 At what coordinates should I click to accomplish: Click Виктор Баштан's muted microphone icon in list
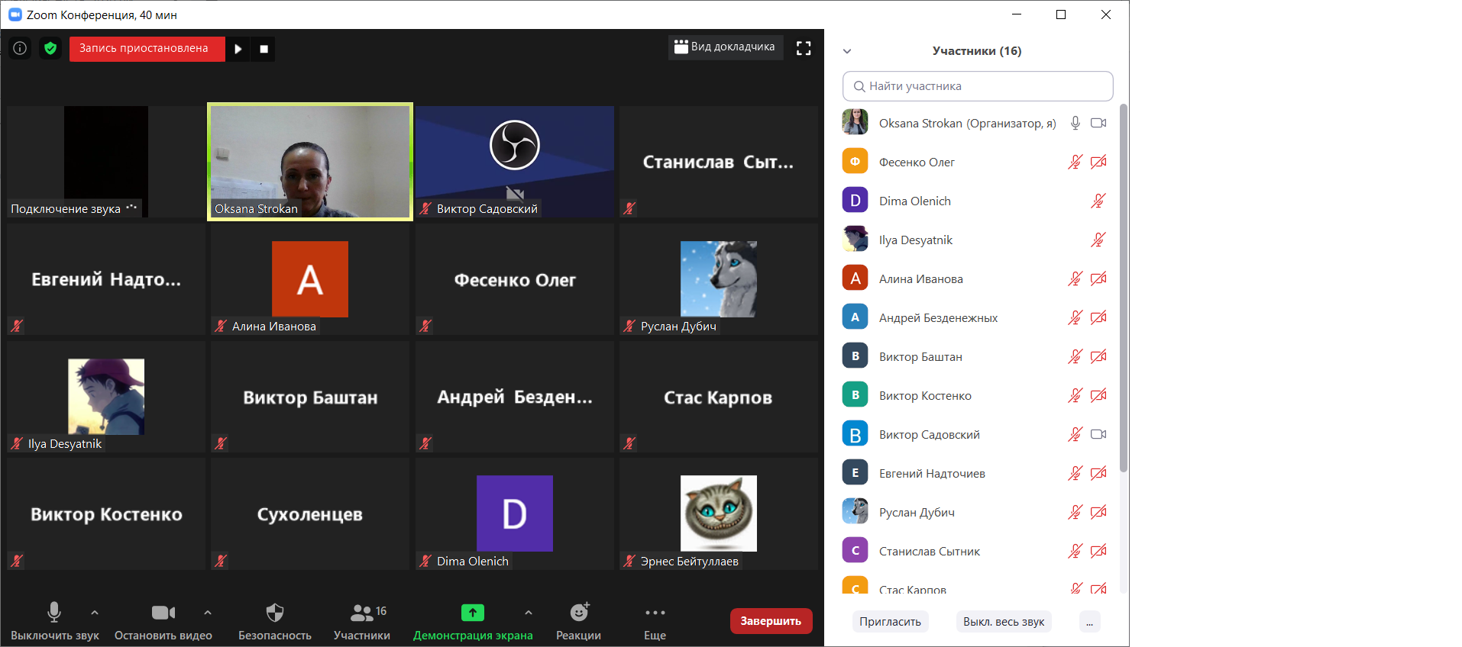point(1075,356)
